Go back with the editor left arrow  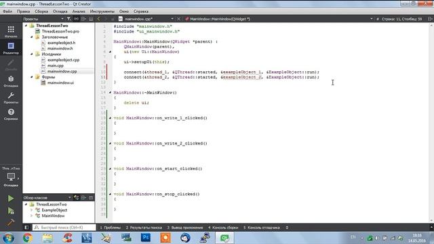pyautogui.click(x=99, y=19)
